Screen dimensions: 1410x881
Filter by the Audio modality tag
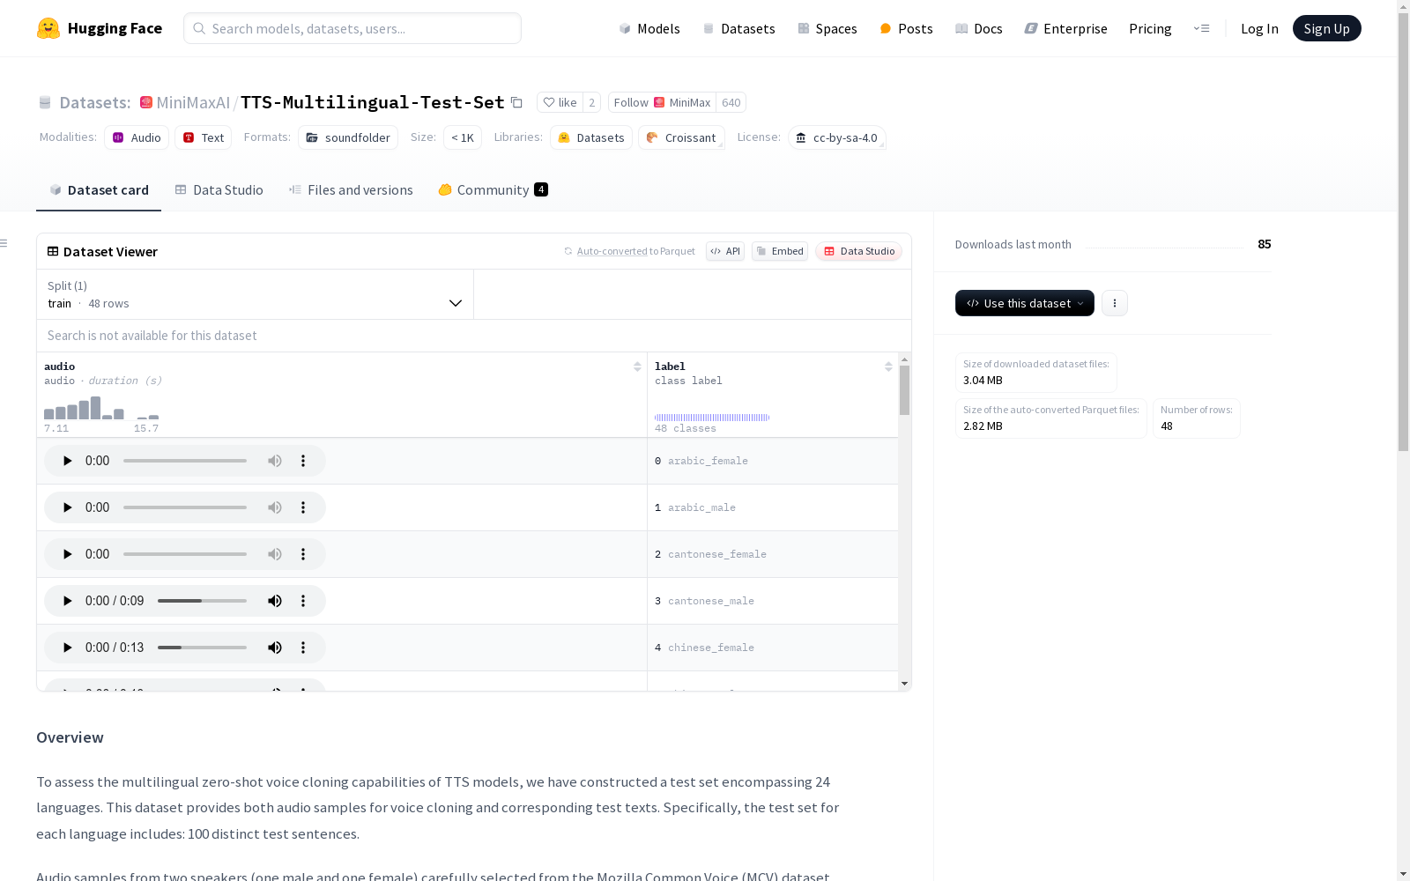click(137, 137)
